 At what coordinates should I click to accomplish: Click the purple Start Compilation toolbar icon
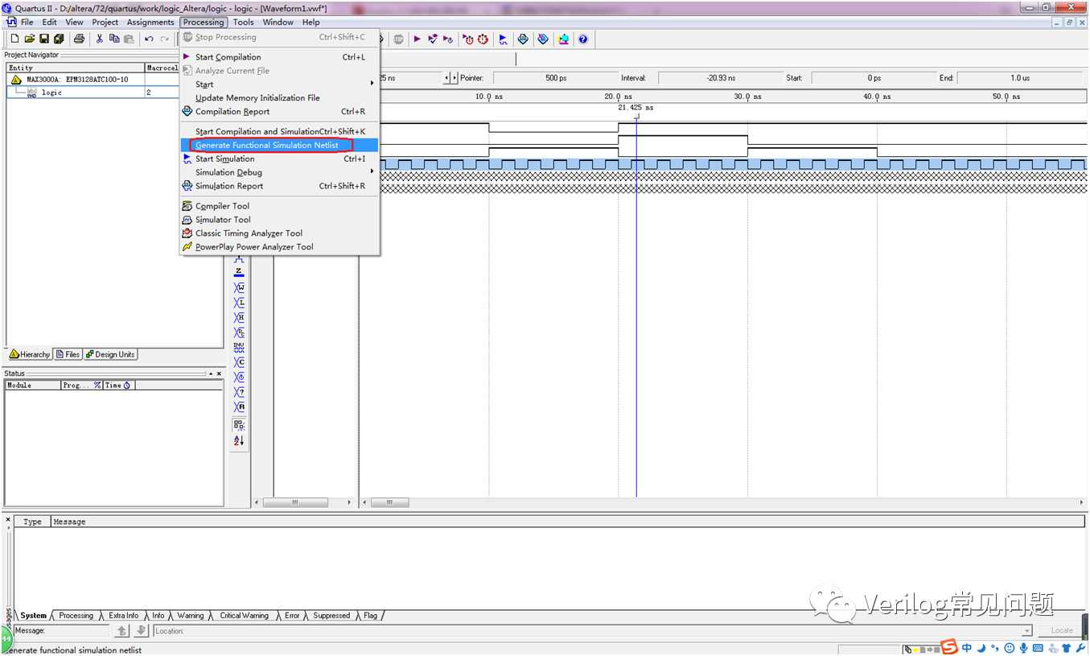tap(417, 39)
